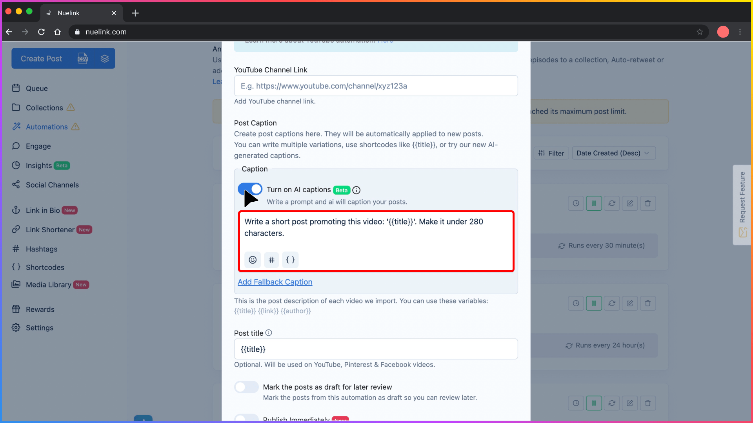The height and width of the screenshot is (423, 753).
Task: Toggle the Turn on AI captions switch
Action: pos(250,189)
